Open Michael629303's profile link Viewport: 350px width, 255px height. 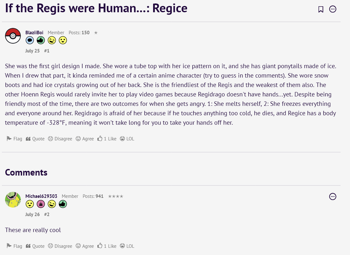click(41, 196)
